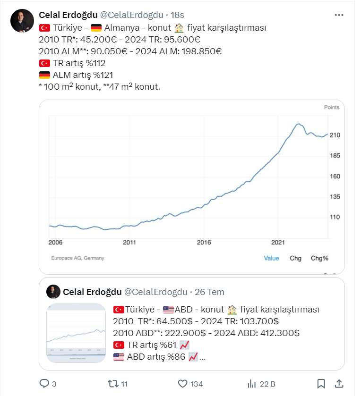Screen dimensions: 361x396
Task: Open the three-dot more options menu
Action: [x=339, y=15]
